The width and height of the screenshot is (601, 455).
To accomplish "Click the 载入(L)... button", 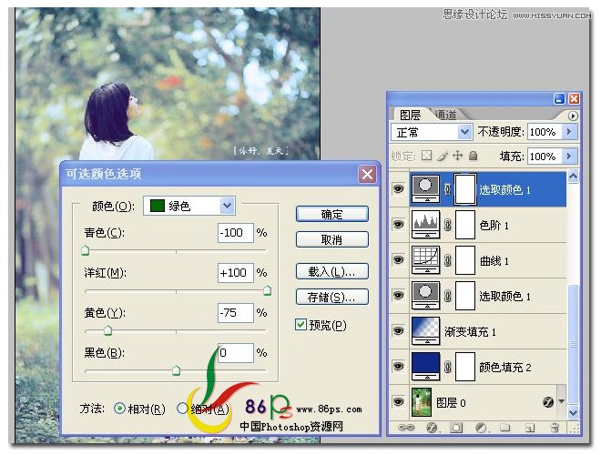I will [332, 271].
